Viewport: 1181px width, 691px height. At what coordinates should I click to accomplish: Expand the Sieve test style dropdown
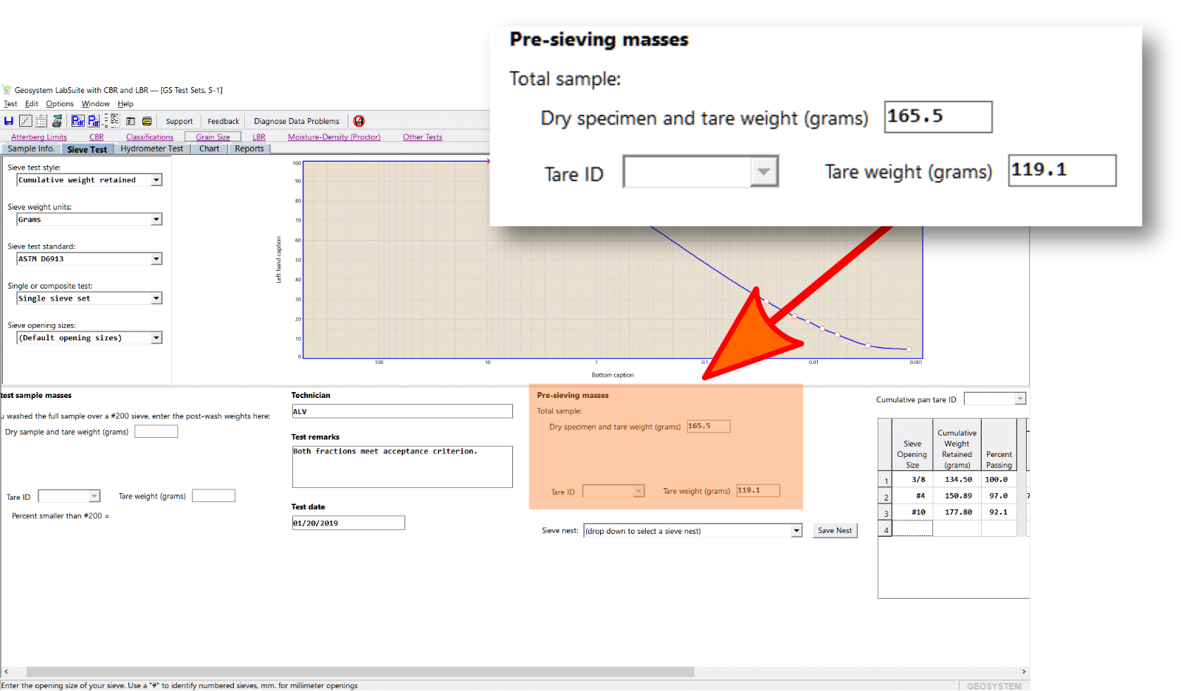point(156,180)
